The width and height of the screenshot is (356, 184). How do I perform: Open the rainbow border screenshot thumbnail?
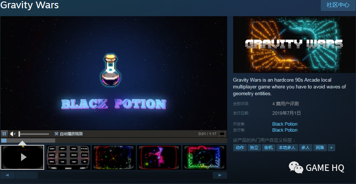pyautogui.click(x=204, y=157)
